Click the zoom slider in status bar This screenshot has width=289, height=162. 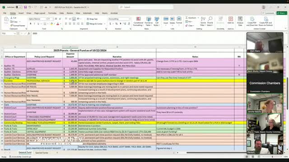click(x=272, y=157)
